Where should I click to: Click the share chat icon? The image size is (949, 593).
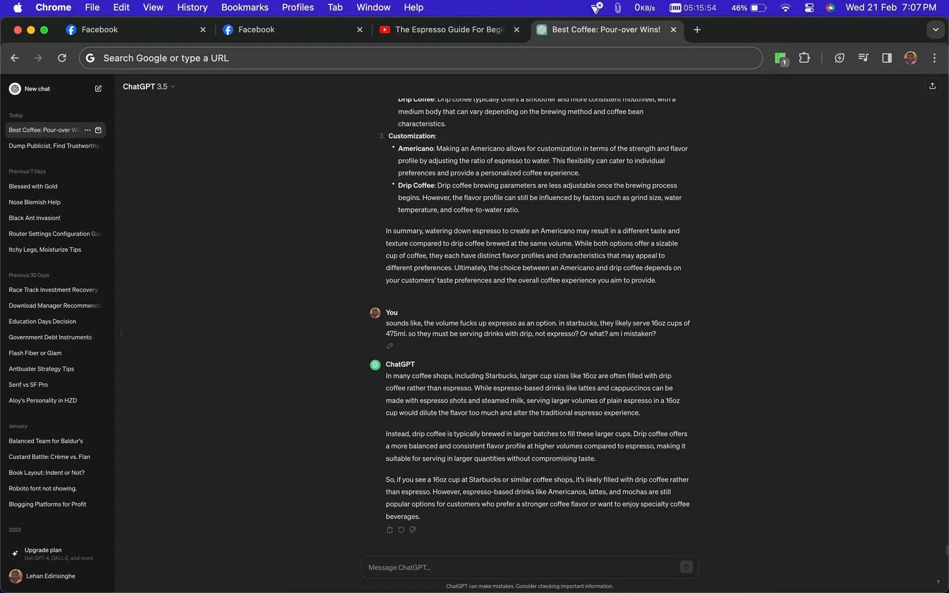coord(932,86)
